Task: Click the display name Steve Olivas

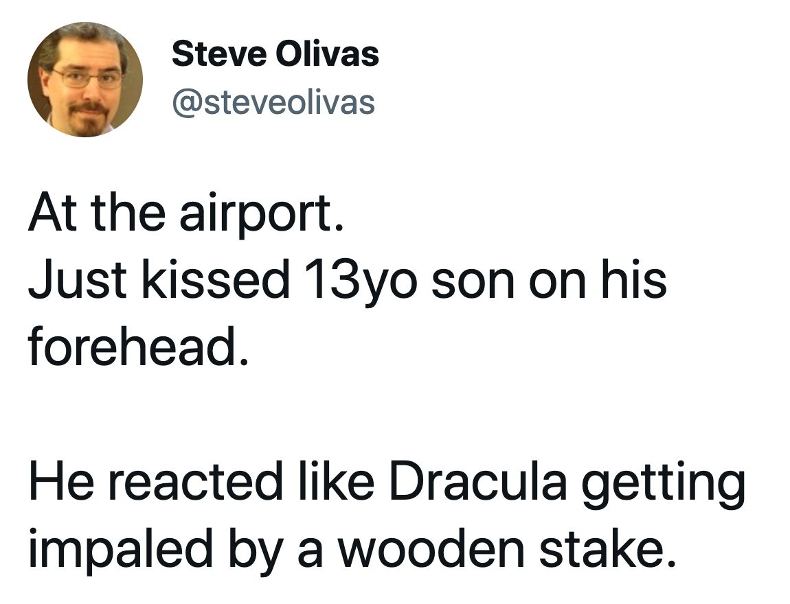Action: (275, 54)
